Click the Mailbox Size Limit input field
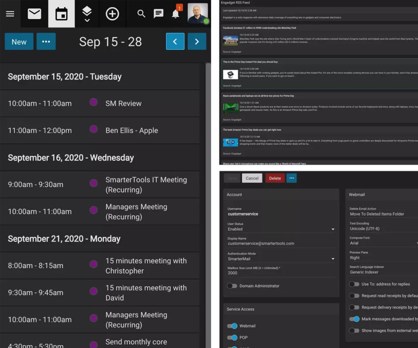This screenshot has height=348, width=418. point(281,273)
